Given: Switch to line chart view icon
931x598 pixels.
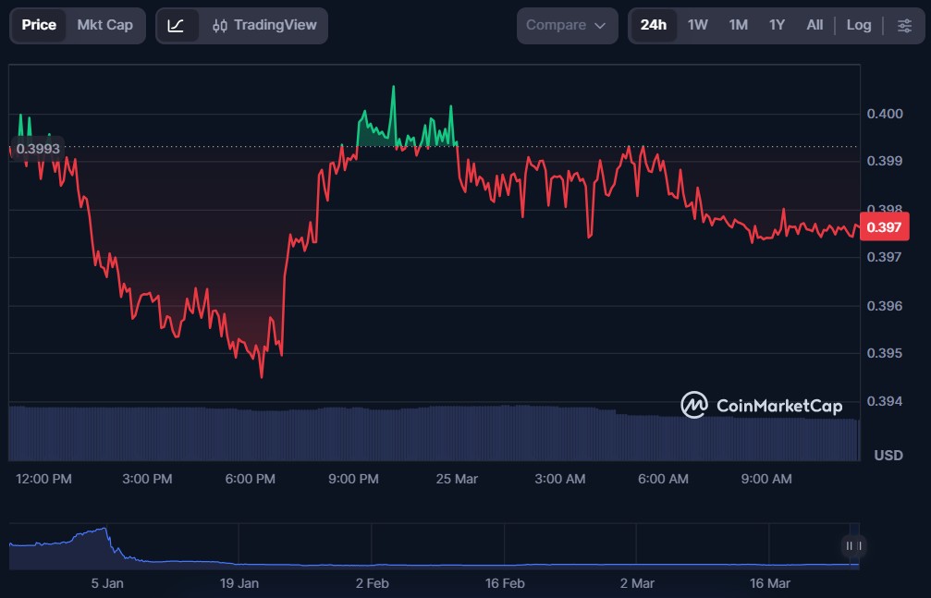Looking at the screenshot, I should coord(176,25).
